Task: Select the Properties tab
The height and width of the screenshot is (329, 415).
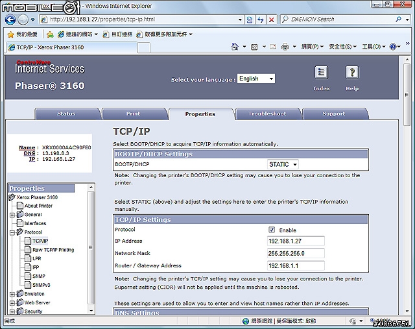Action: [200, 114]
